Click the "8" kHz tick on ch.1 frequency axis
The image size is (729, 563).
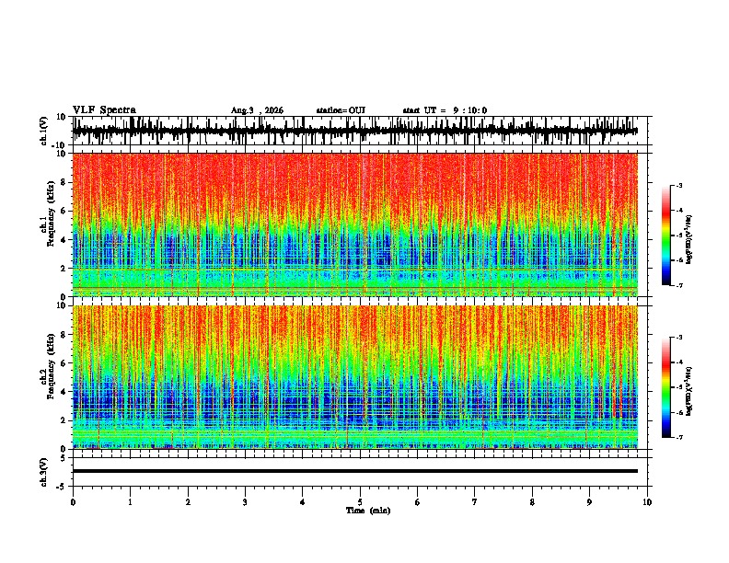click(x=64, y=182)
